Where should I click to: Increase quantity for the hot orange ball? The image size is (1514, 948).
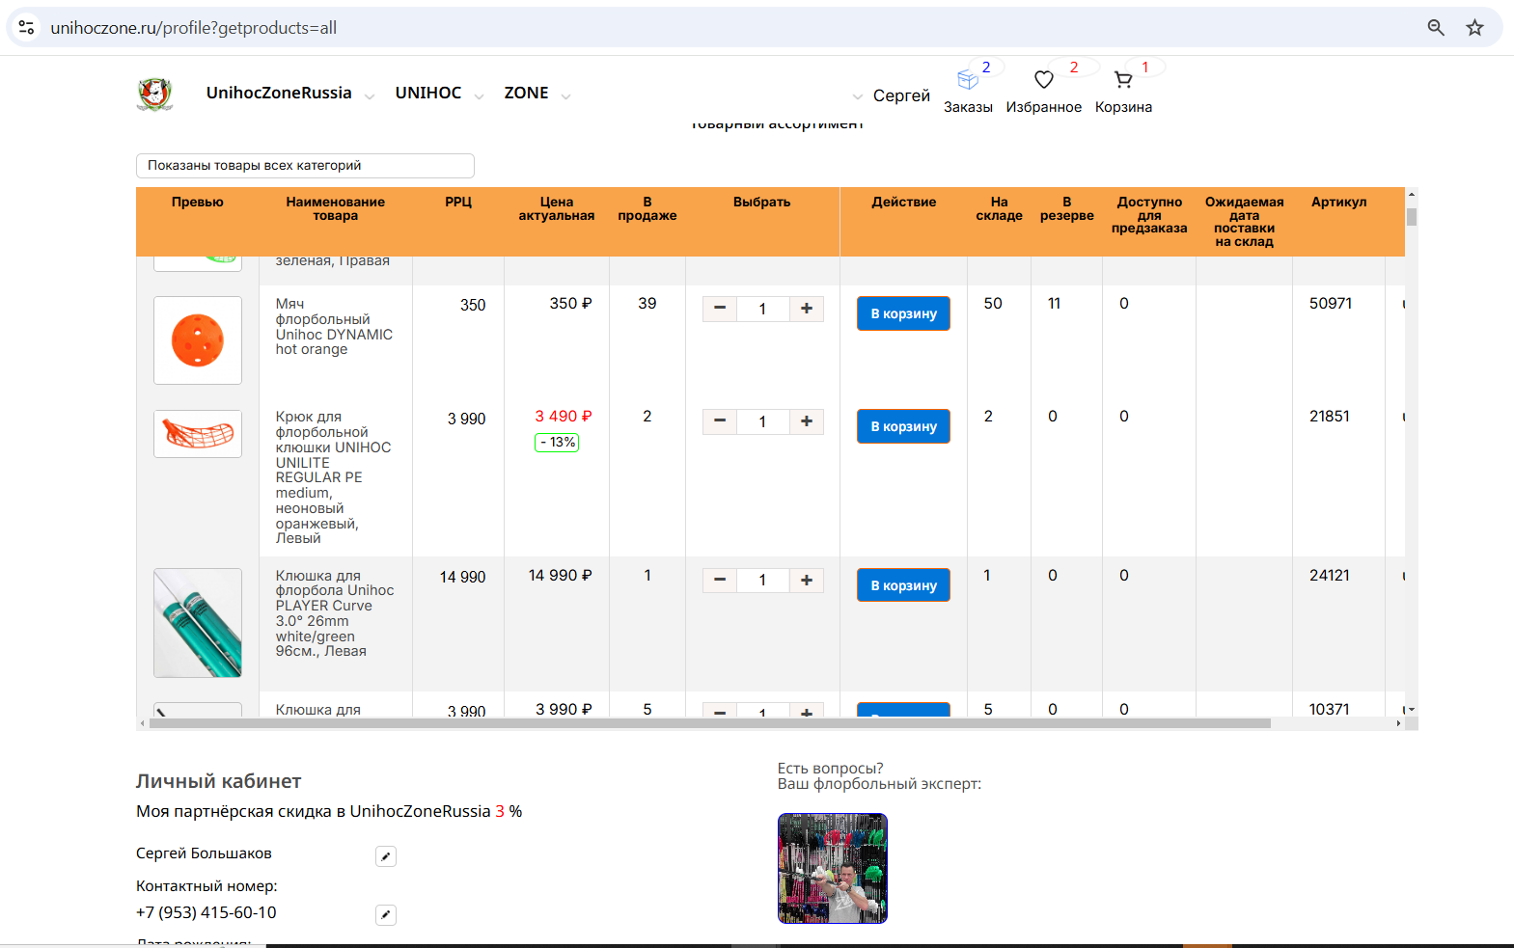(807, 309)
